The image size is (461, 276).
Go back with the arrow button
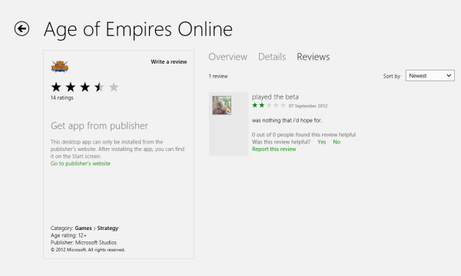pos(22,28)
